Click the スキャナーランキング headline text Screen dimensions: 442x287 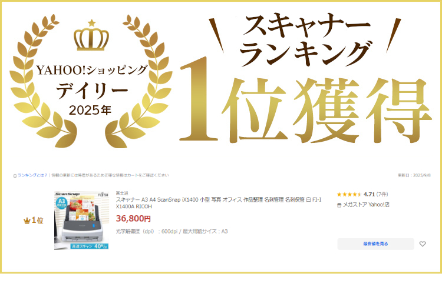tap(306, 39)
